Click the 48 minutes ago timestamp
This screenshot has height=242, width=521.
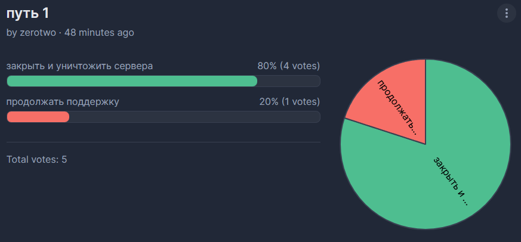(99, 33)
